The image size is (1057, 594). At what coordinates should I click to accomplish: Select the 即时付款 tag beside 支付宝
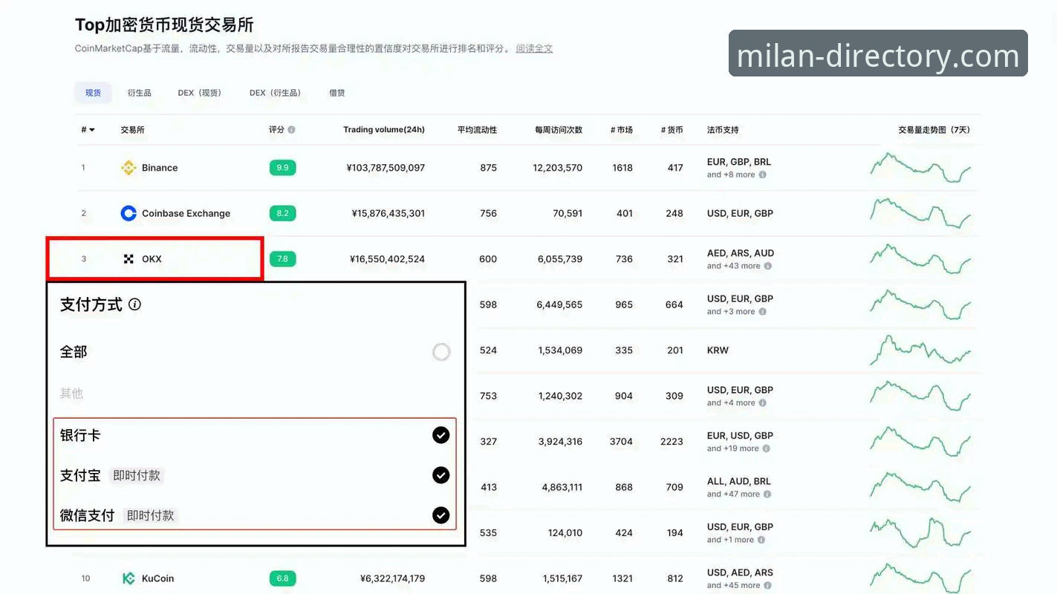click(137, 475)
